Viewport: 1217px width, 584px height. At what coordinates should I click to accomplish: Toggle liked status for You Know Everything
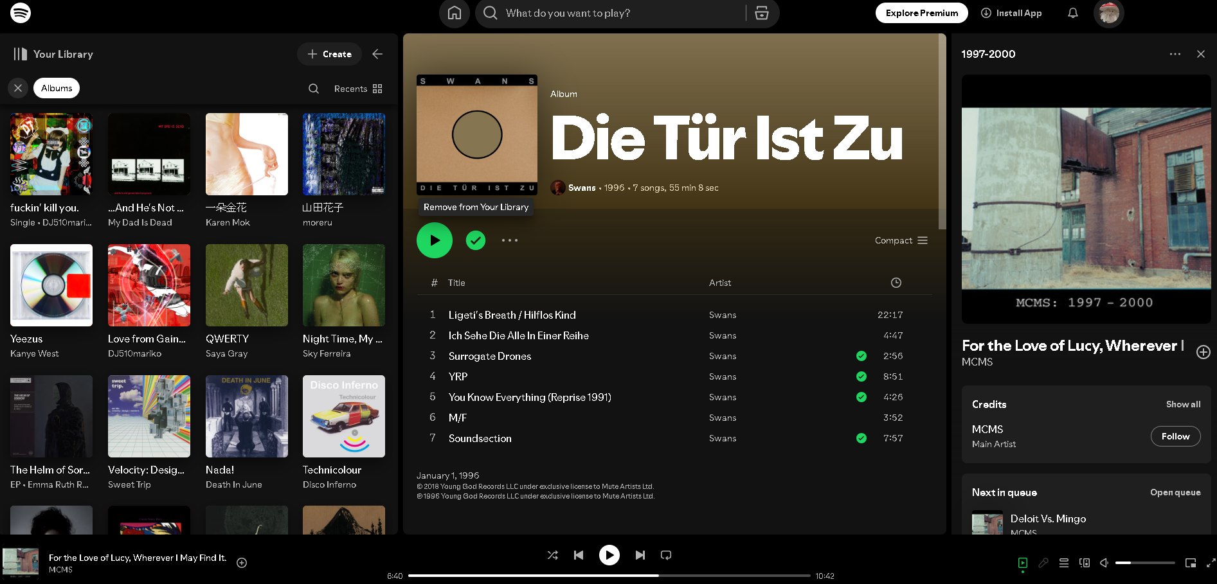tap(861, 397)
